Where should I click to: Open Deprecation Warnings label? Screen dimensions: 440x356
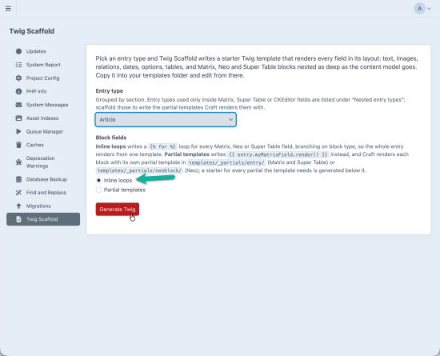pyautogui.click(x=41, y=162)
